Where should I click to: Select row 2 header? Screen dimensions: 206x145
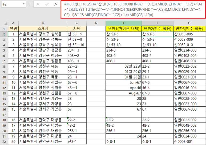(x=4, y=34)
